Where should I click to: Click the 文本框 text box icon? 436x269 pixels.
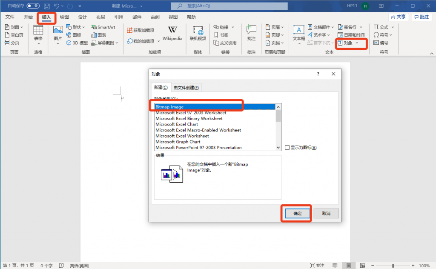pyautogui.click(x=299, y=33)
